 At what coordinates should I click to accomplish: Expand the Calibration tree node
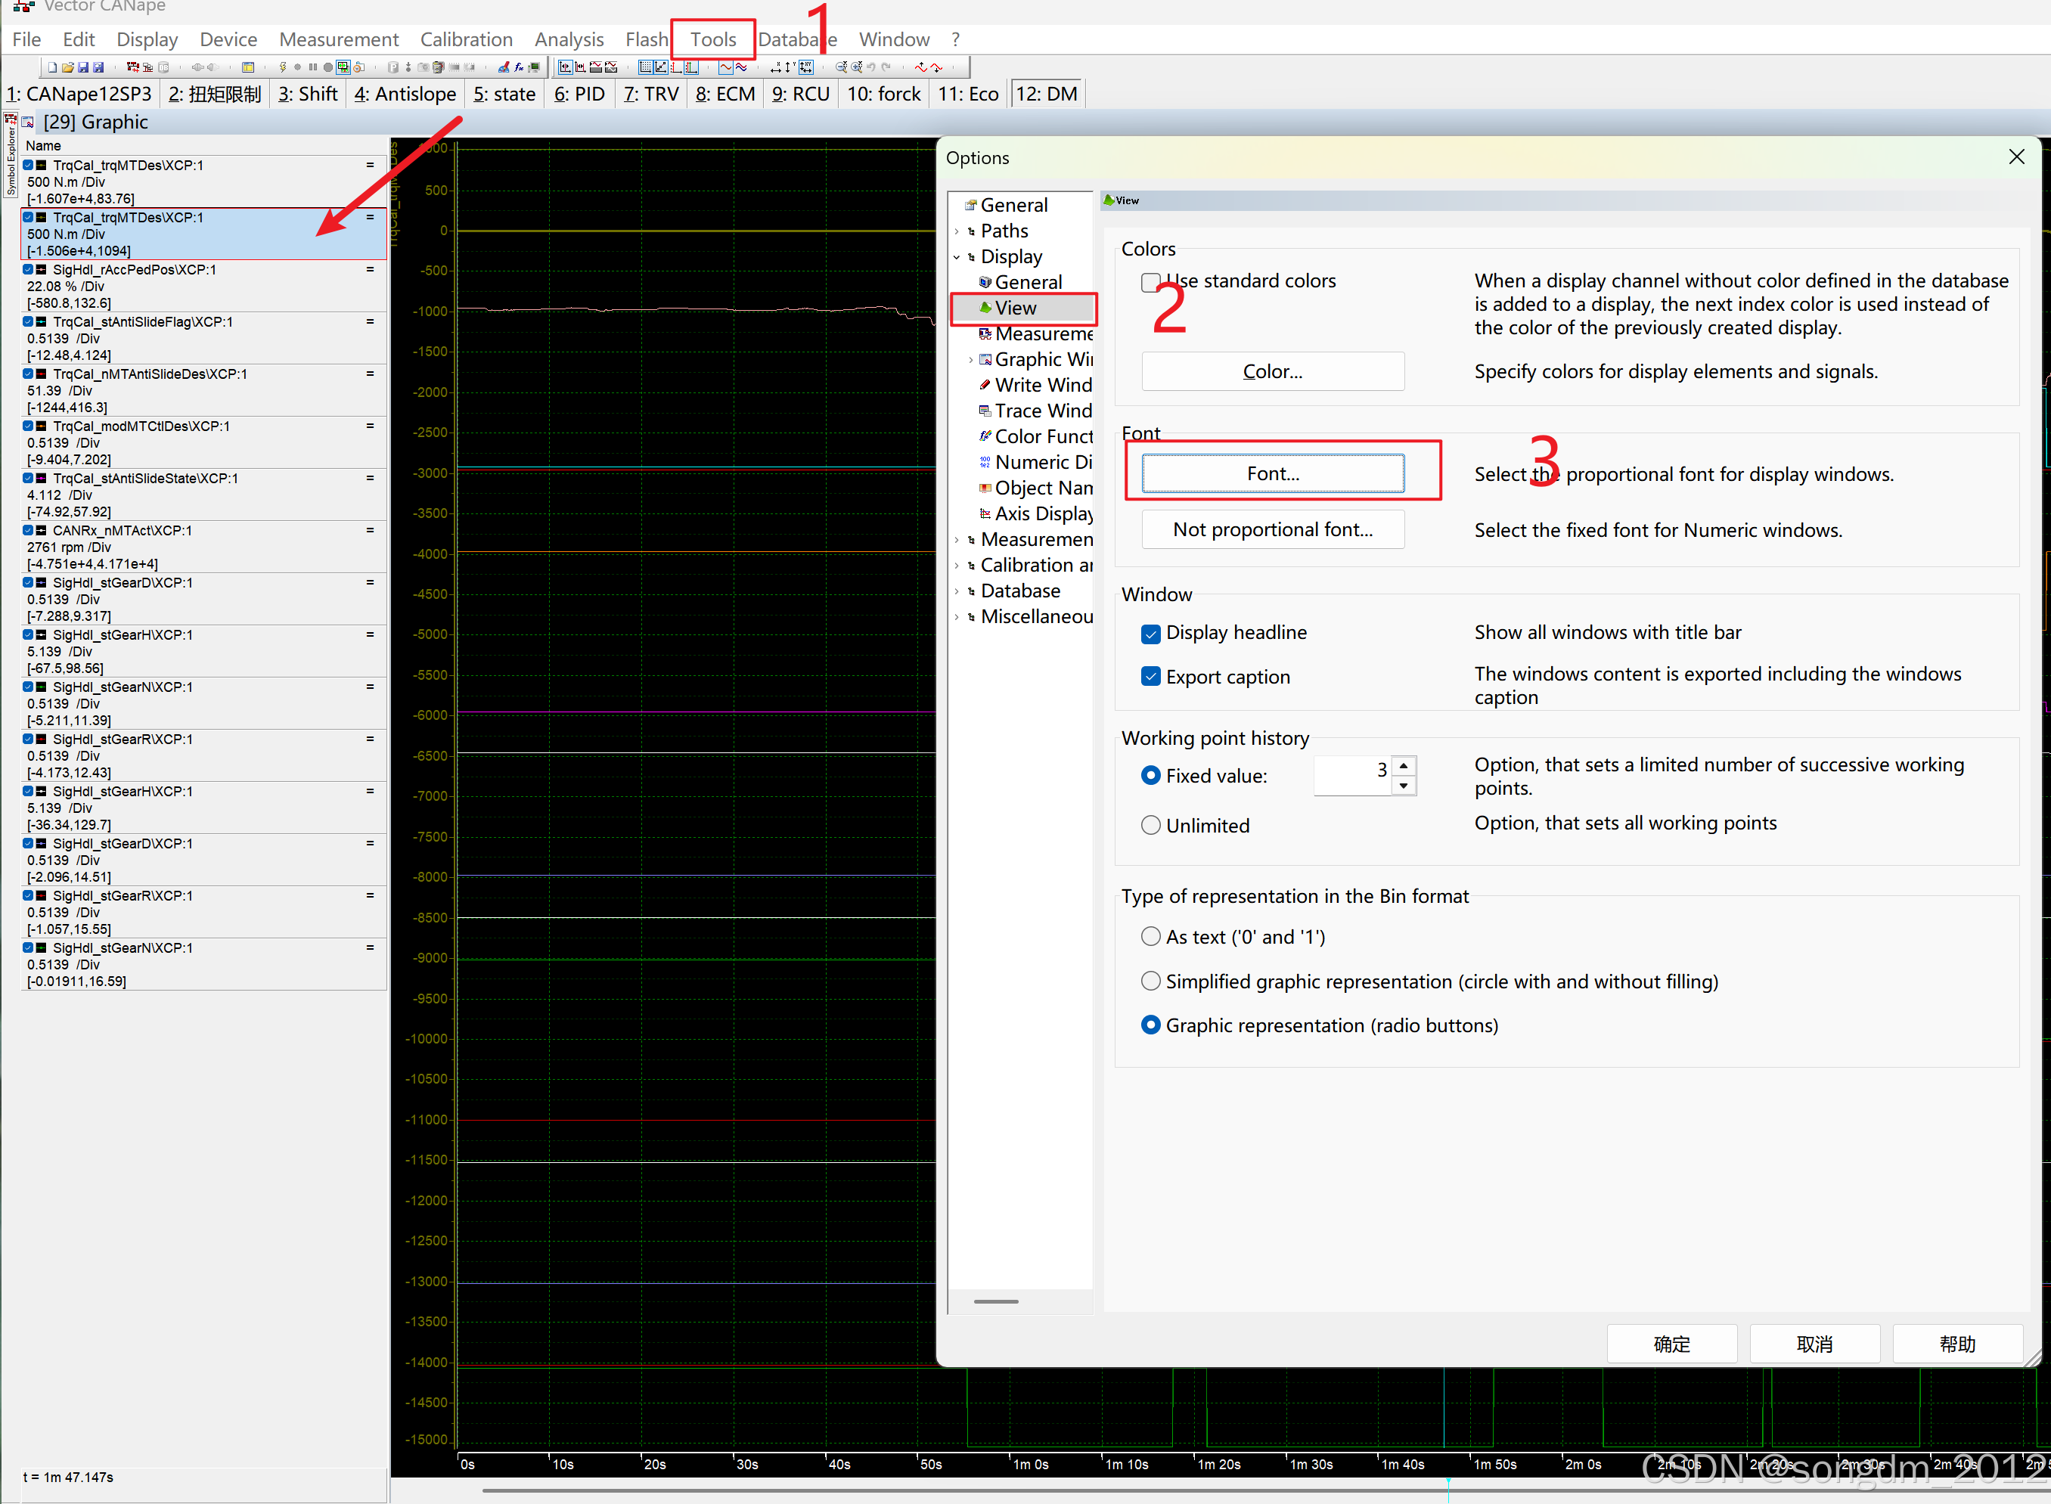pos(957,566)
